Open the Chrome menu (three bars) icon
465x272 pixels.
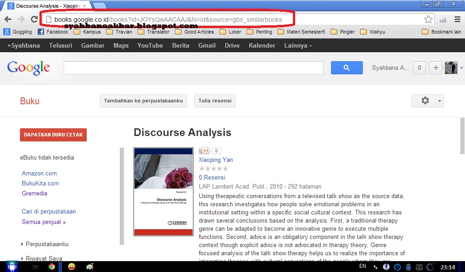(457, 19)
